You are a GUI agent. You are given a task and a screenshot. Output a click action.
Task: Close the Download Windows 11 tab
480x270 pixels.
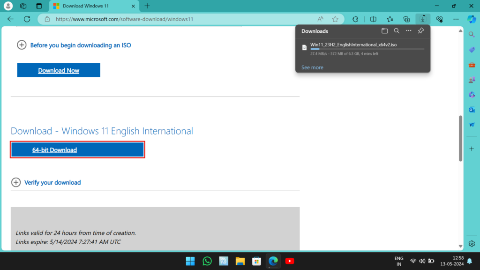tap(133, 6)
